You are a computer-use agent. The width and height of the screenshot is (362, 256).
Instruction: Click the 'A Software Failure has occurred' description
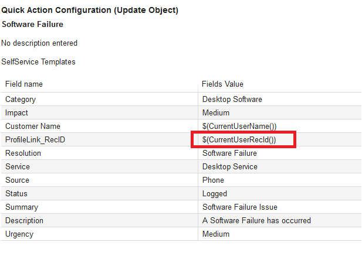click(x=256, y=220)
